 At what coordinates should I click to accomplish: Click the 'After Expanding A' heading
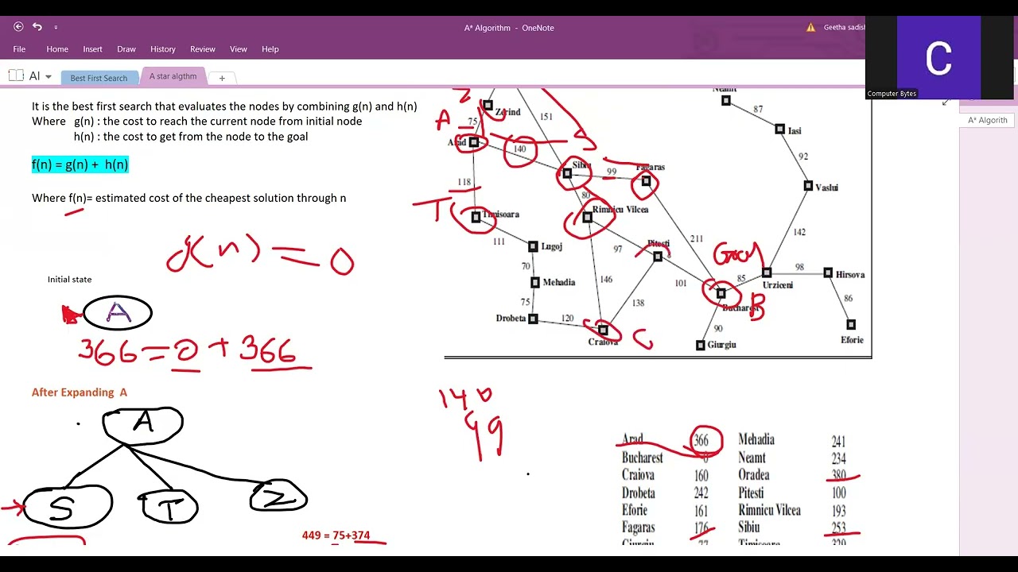[x=80, y=392]
